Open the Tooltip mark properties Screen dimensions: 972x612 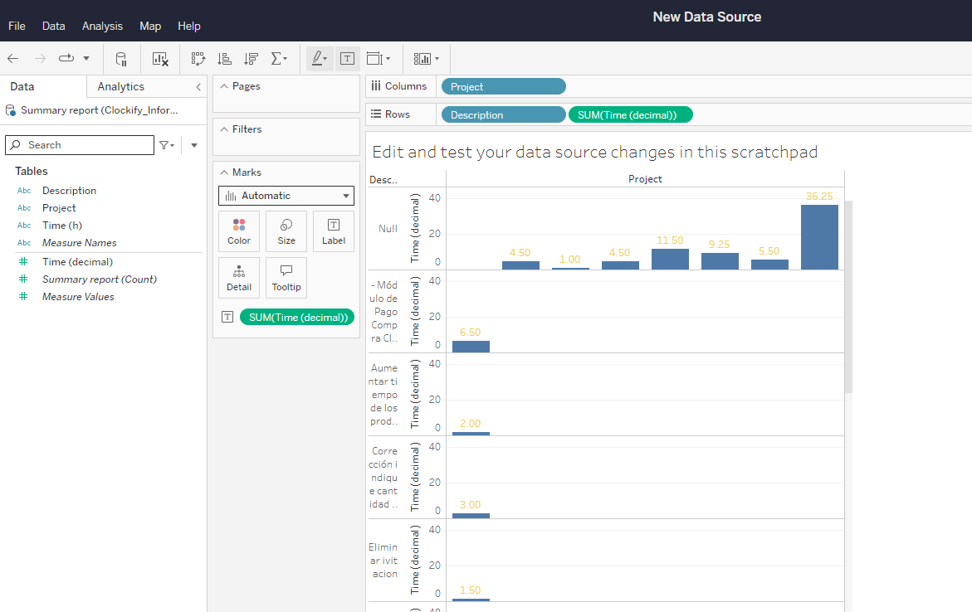coord(286,278)
